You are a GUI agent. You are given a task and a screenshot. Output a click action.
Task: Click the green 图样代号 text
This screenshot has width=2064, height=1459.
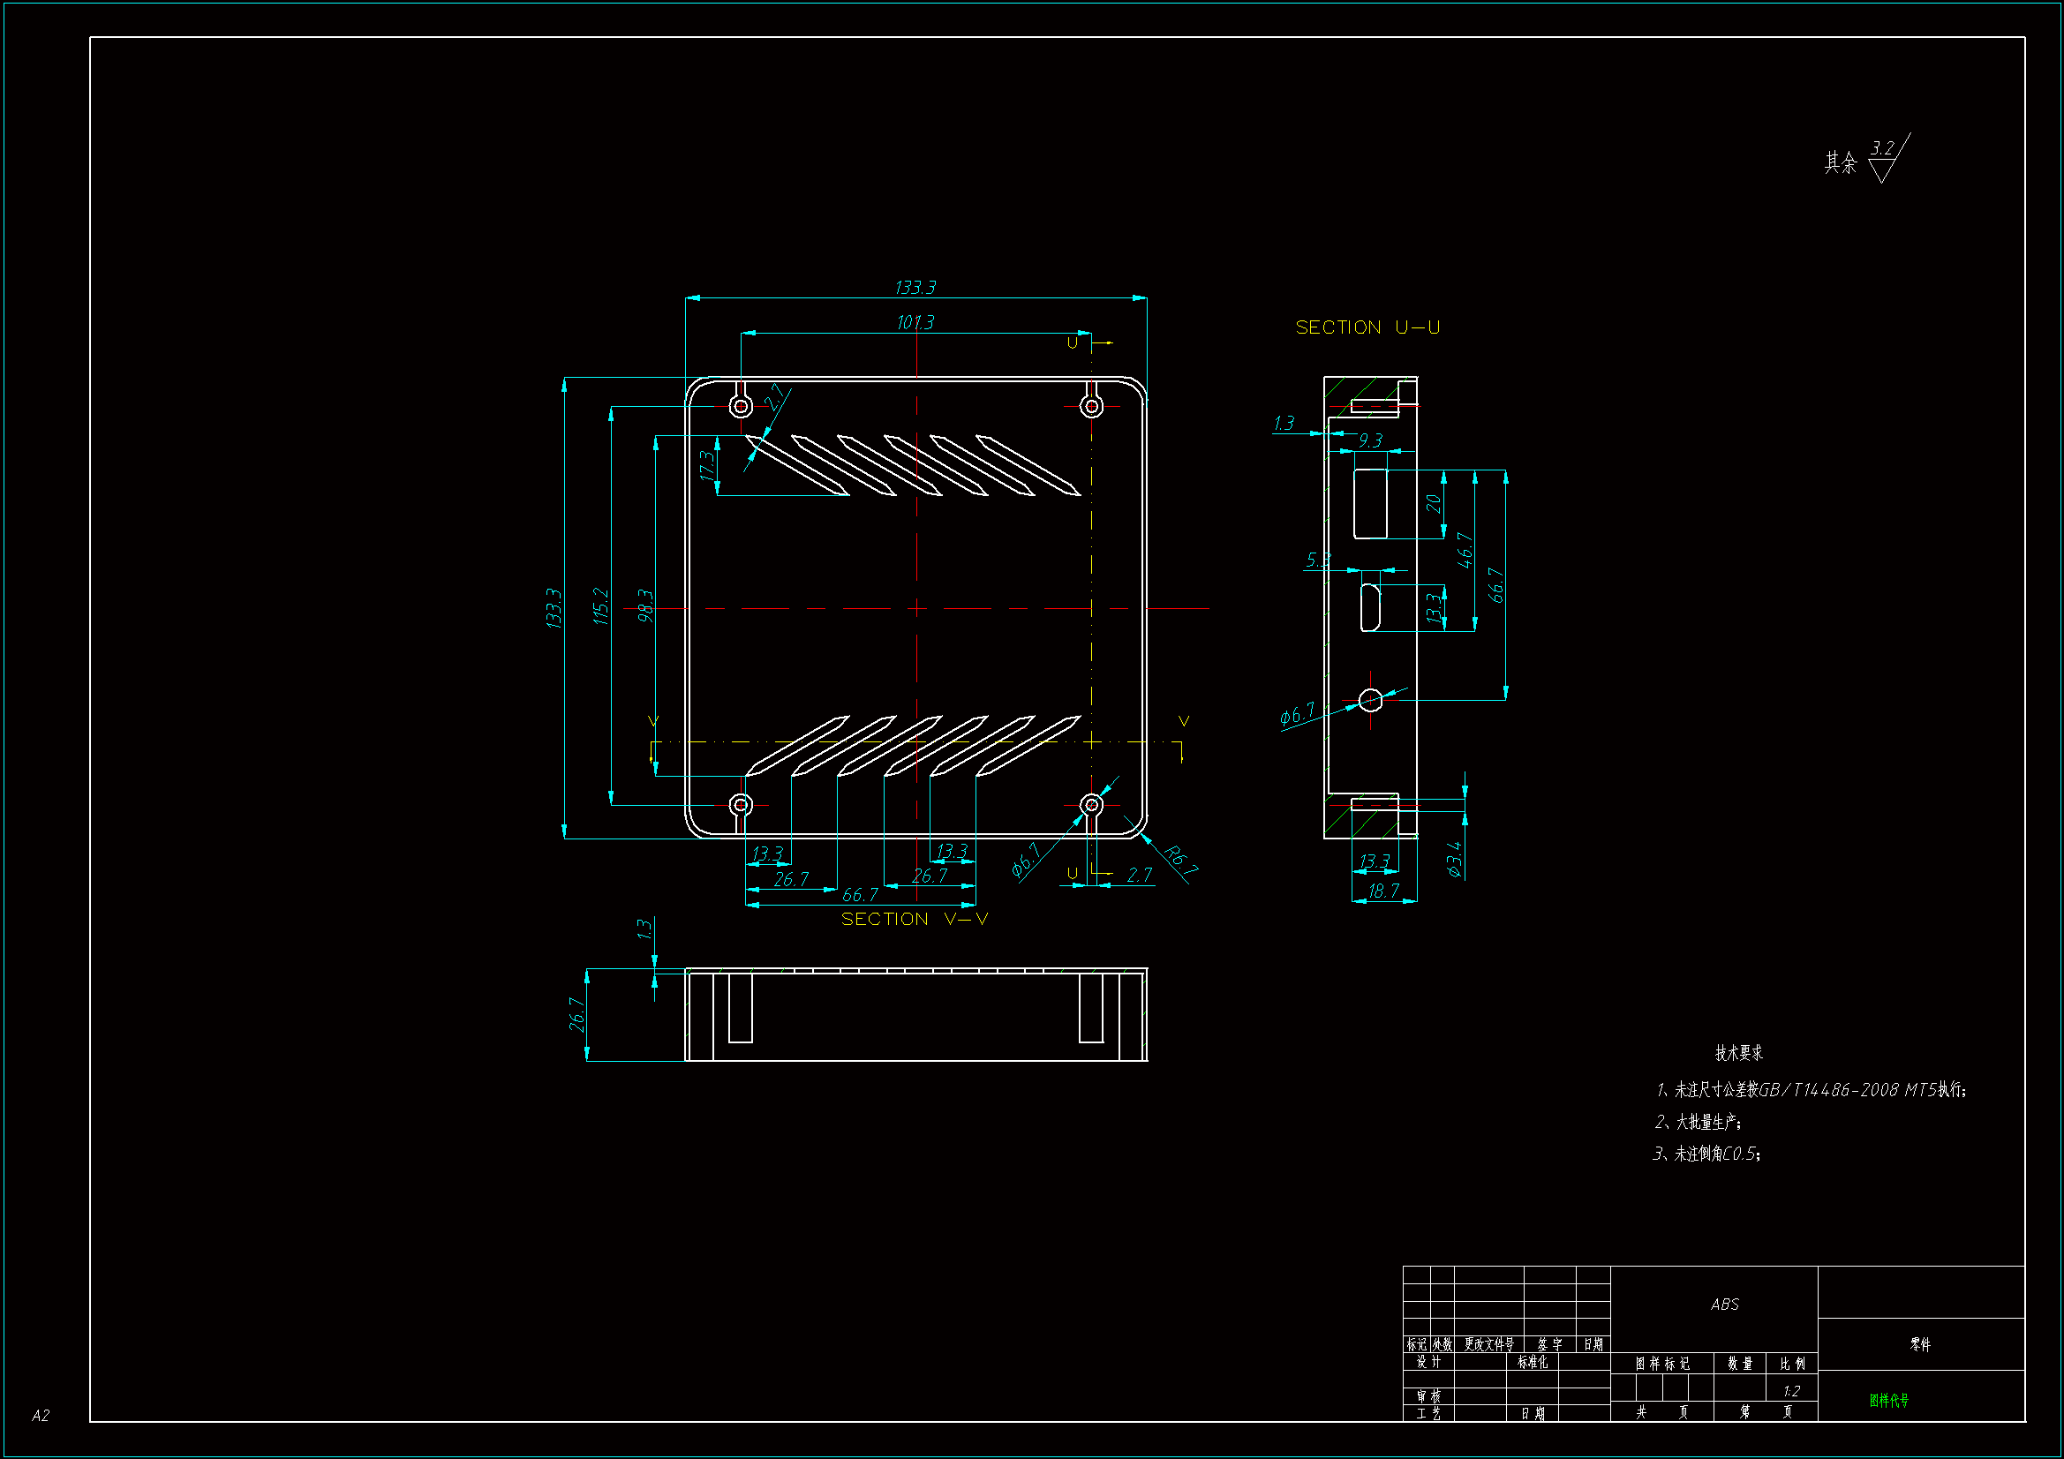[x=1888, y=1400]
